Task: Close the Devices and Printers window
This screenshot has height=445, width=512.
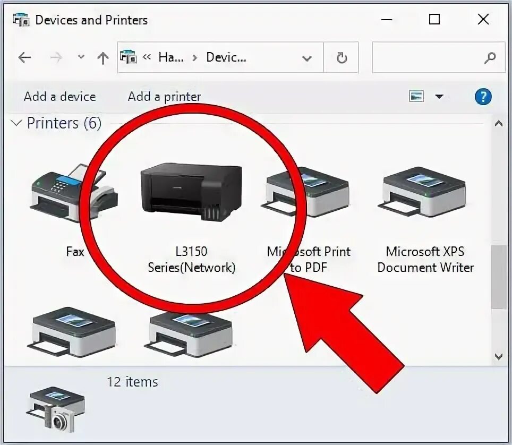Action: pos(483,20)
